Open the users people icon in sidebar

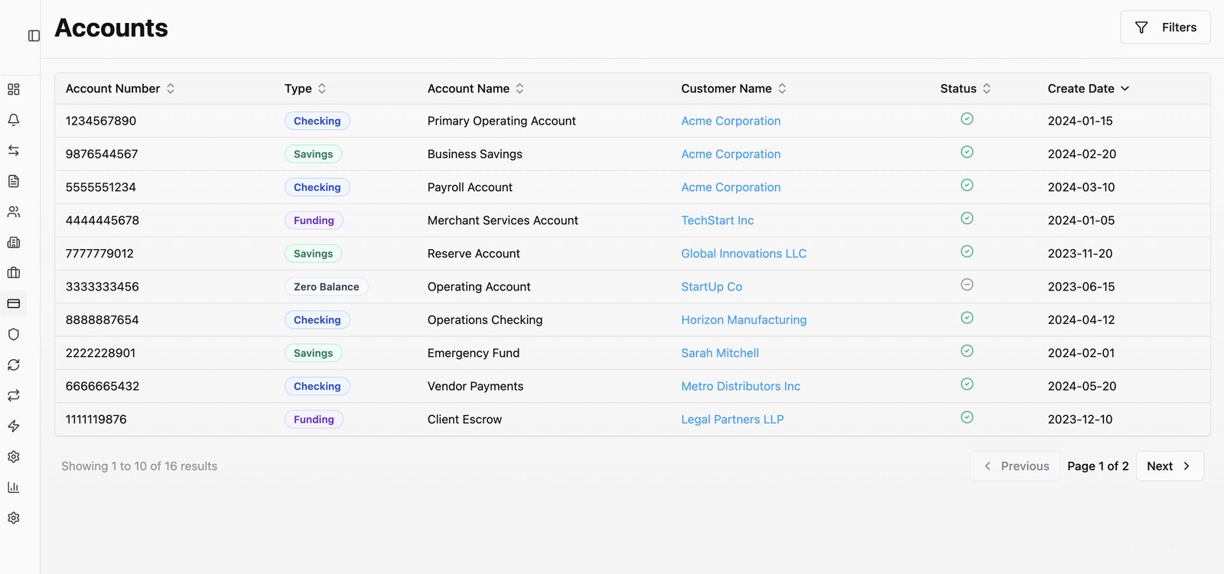tap(14, 212)
